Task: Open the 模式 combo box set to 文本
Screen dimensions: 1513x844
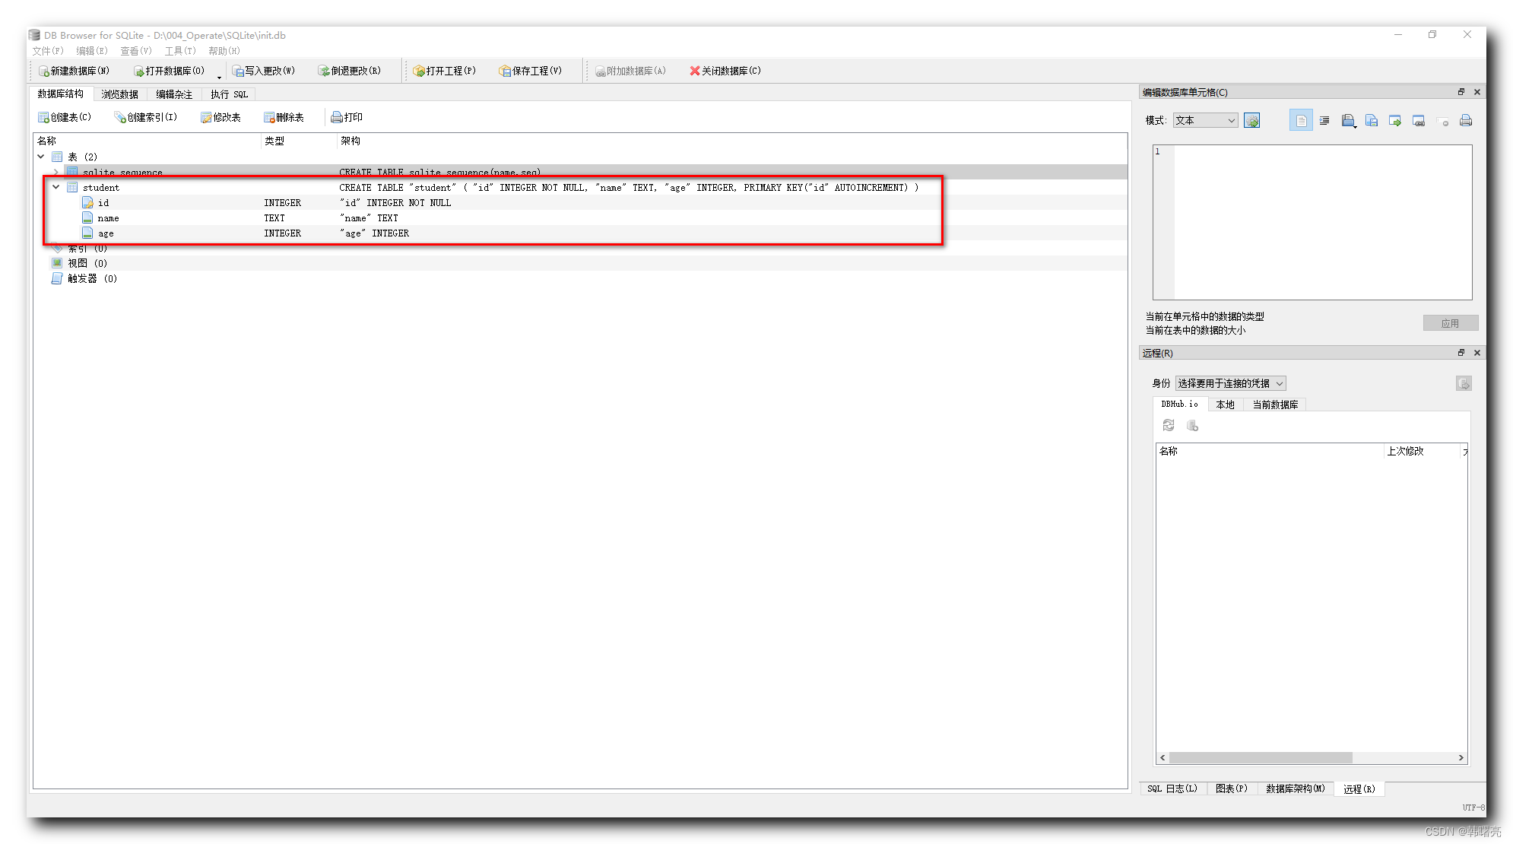Action: pyautogui.click(x=1205, y=120)
